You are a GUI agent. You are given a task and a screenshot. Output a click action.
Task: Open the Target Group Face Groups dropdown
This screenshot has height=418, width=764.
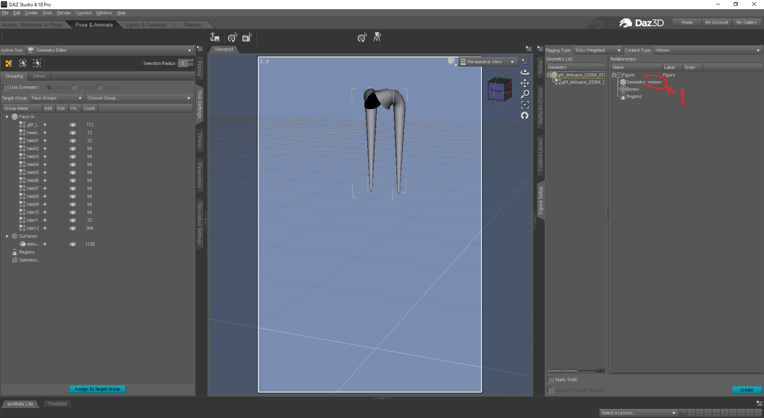[x=57, y=98]
